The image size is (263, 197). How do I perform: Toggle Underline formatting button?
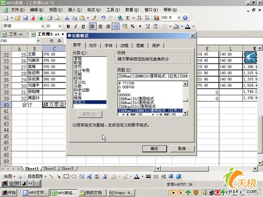click(83, 26)
